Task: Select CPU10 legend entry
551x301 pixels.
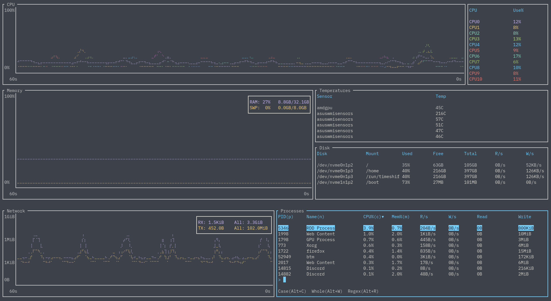Action: click(x=508, y=79)
